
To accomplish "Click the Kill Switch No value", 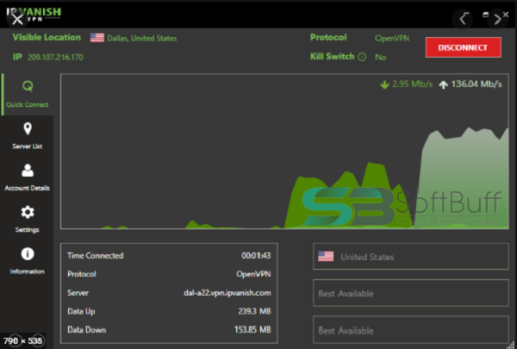I will click(381, 58).
